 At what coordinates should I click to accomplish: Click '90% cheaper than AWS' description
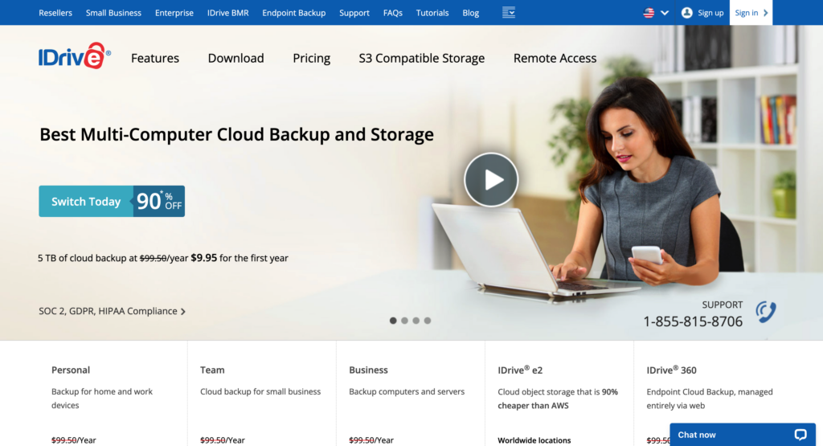tap(558, 399)
